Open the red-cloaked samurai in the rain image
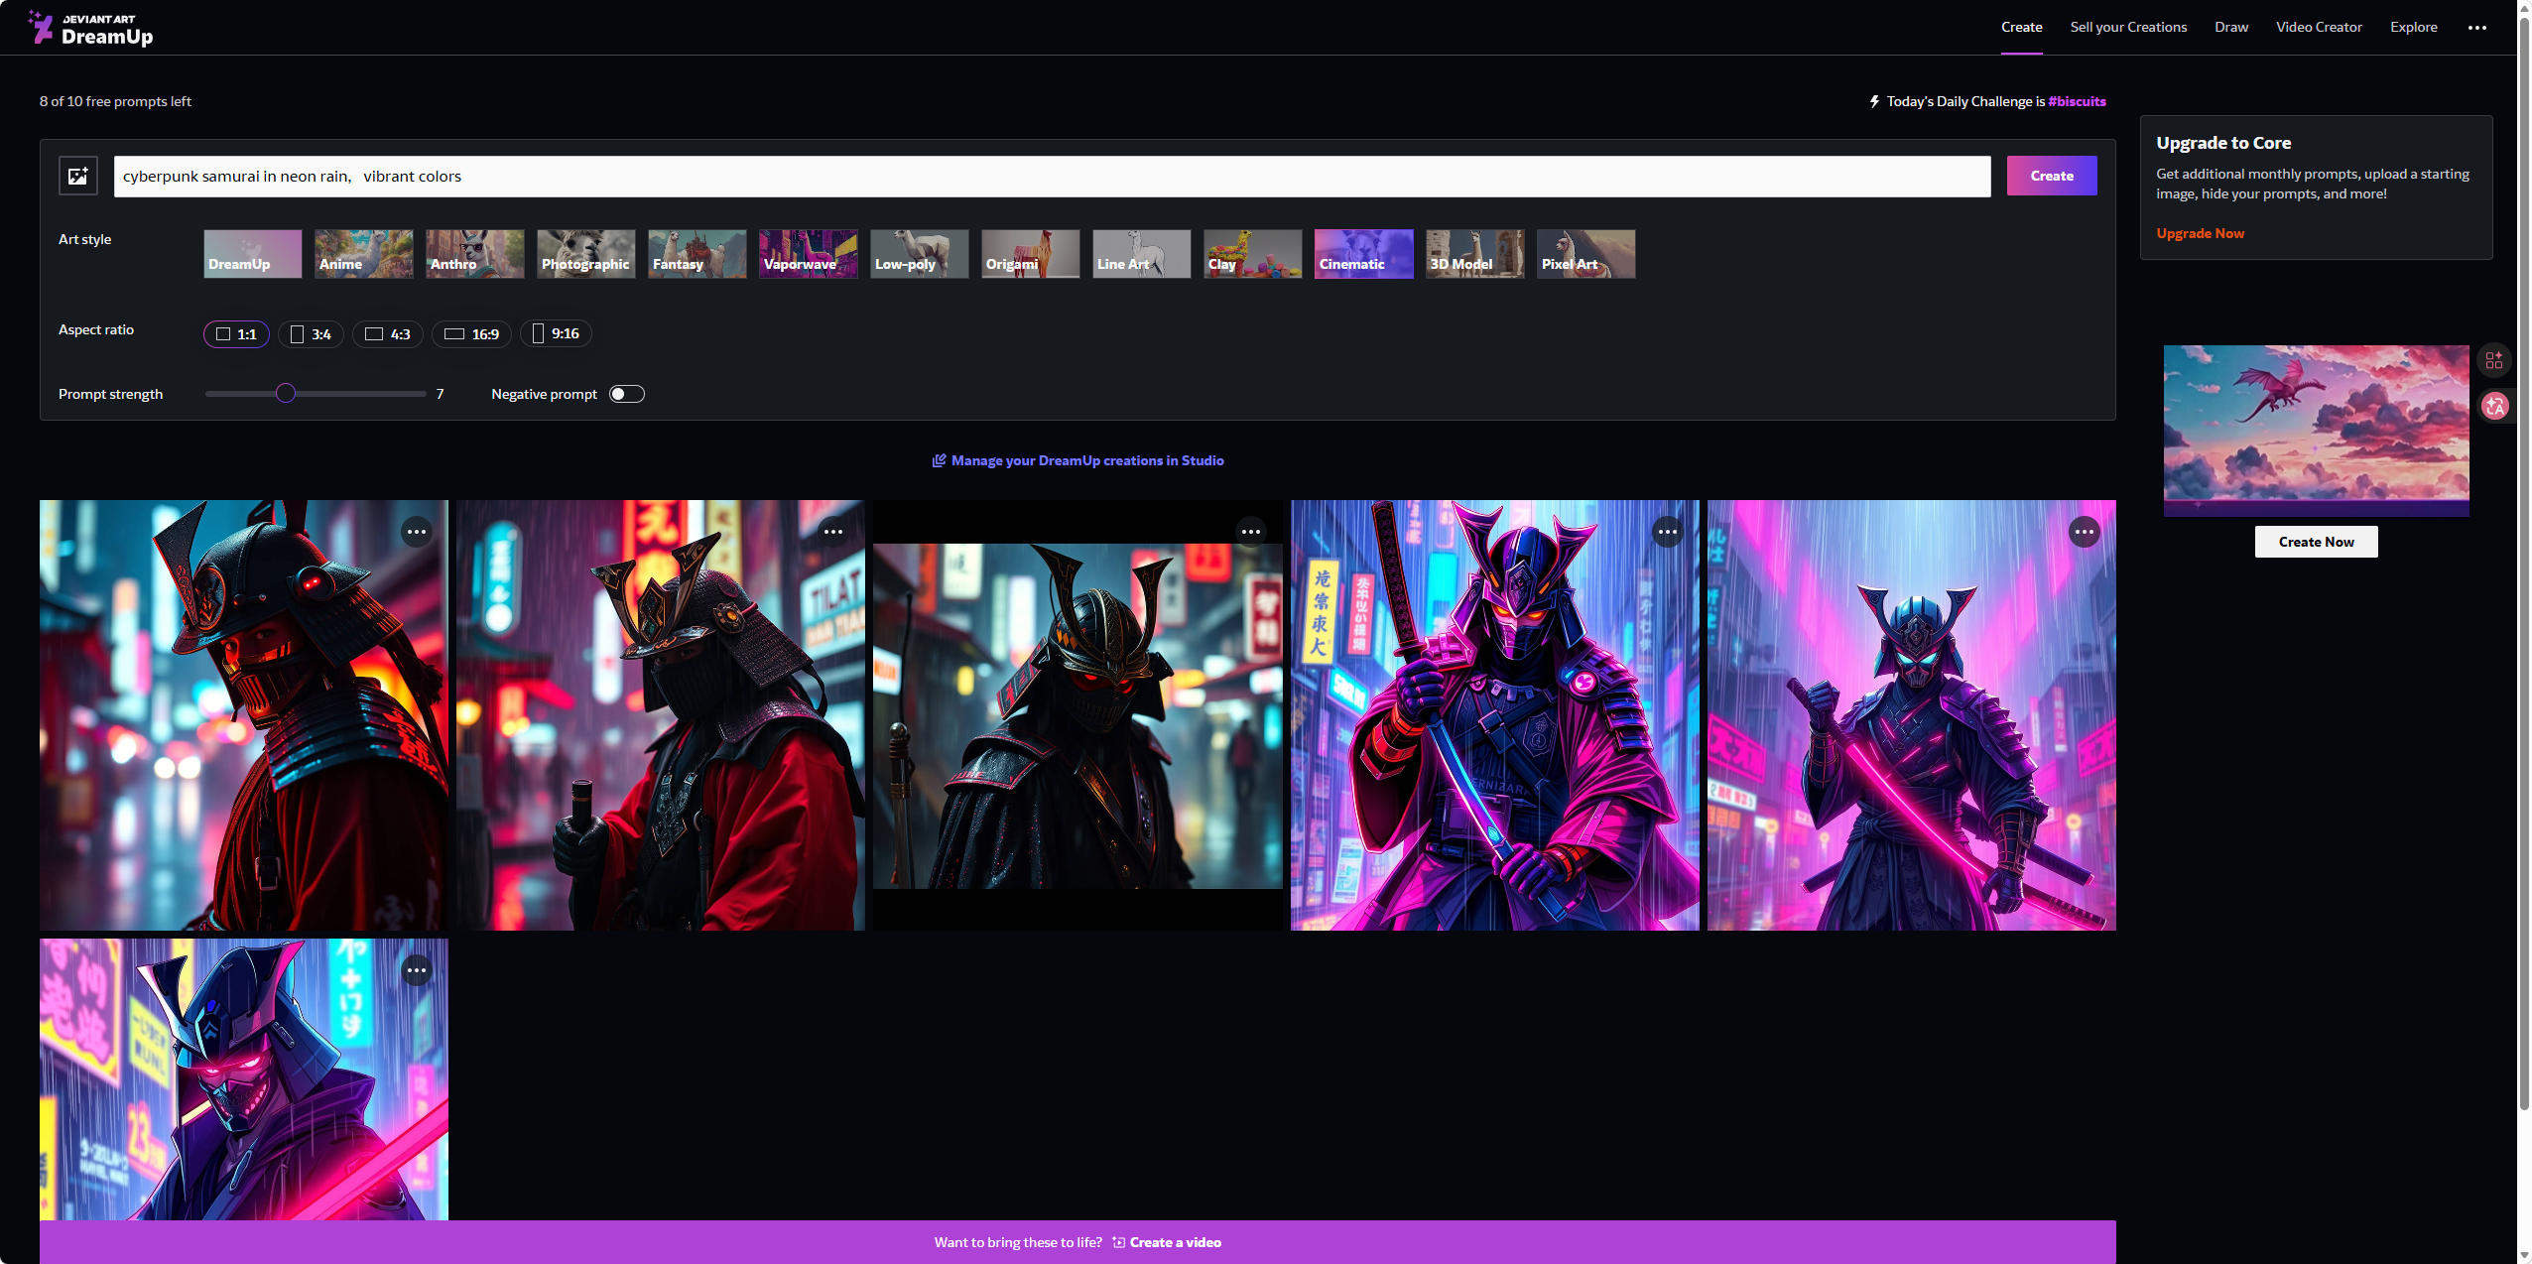Screen dimensions: 2532x1264 click(x=661, y=715)
